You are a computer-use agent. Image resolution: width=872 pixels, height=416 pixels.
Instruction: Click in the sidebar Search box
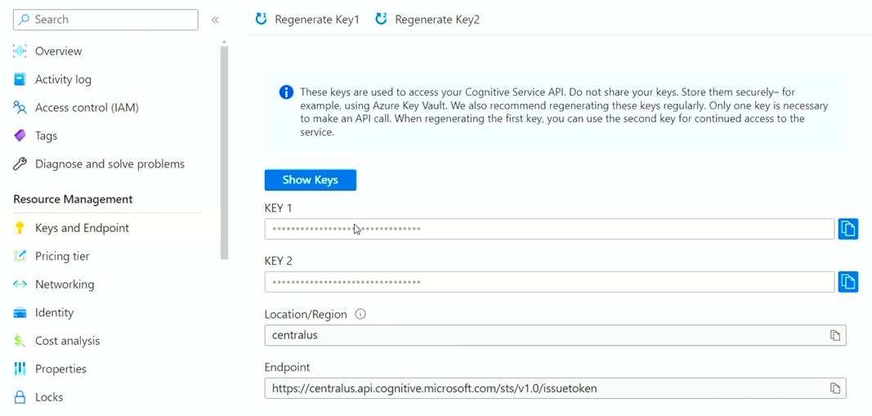tap(105, 20)
